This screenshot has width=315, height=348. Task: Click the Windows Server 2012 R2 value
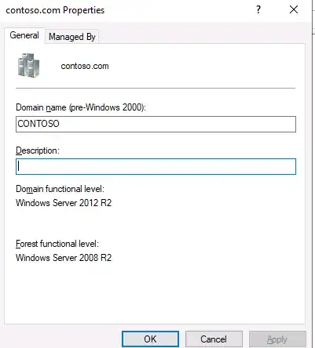(64, 203)
